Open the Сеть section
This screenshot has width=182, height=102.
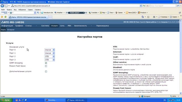point(62,26)
